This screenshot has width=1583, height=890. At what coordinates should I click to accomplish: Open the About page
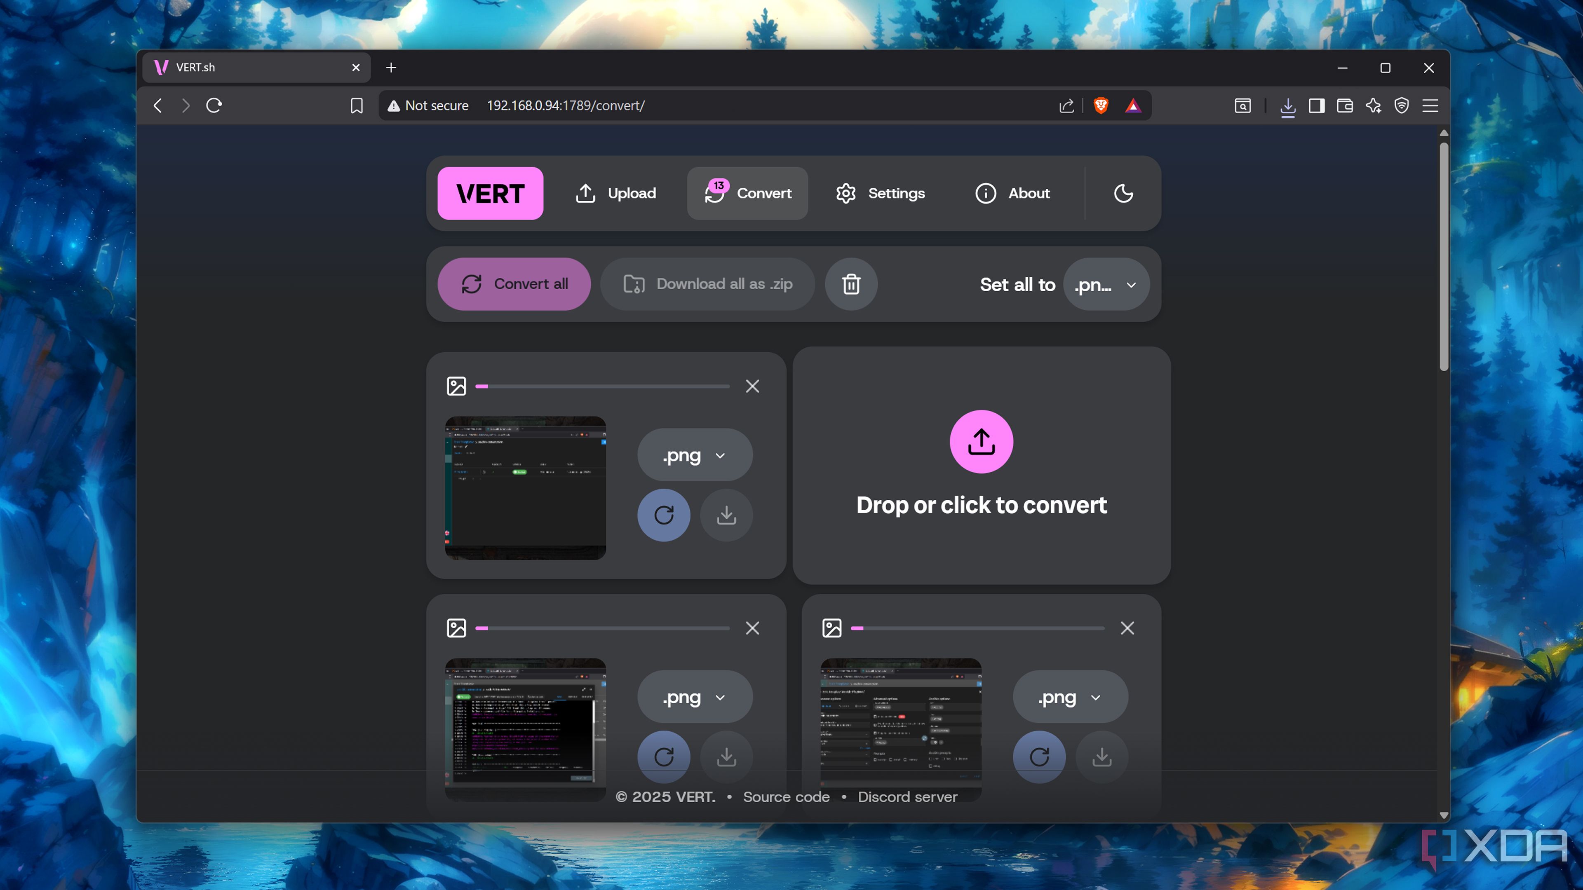1012,193
